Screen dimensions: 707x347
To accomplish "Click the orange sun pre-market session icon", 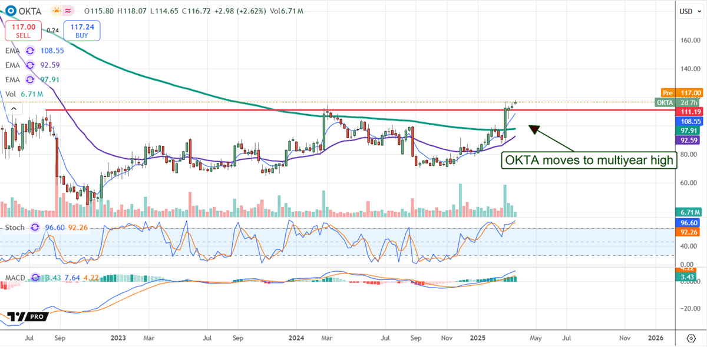I will (x=56, y=11).
